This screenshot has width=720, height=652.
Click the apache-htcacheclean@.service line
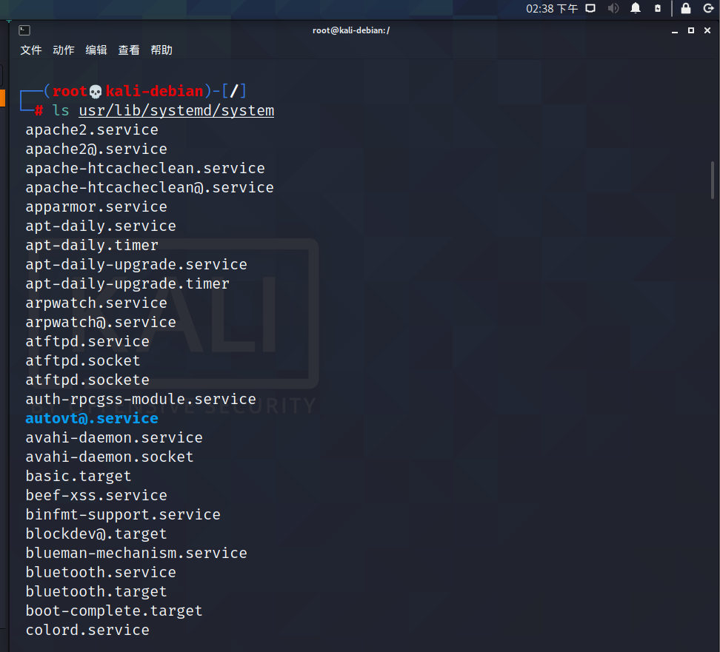(150, 188)
